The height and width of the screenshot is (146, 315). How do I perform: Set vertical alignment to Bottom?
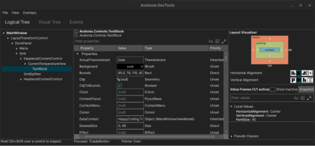click(x=305, y=80)
